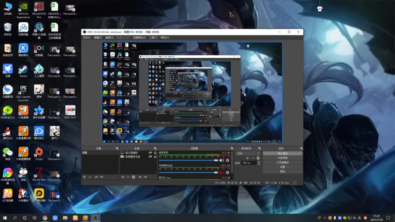Image resolution: width=395 pixels, height=222 pixels.
Task: Add a new source with plus icon
Action: [122, 177]
